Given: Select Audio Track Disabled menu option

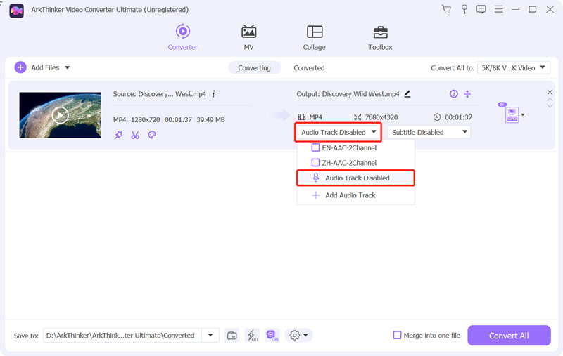Looking at the screenshot, I should (355, 178).
